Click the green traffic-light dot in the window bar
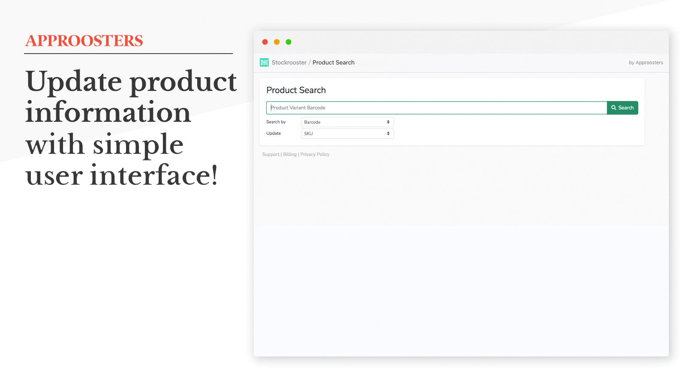686x386 pixels. (x=289, y=42)
